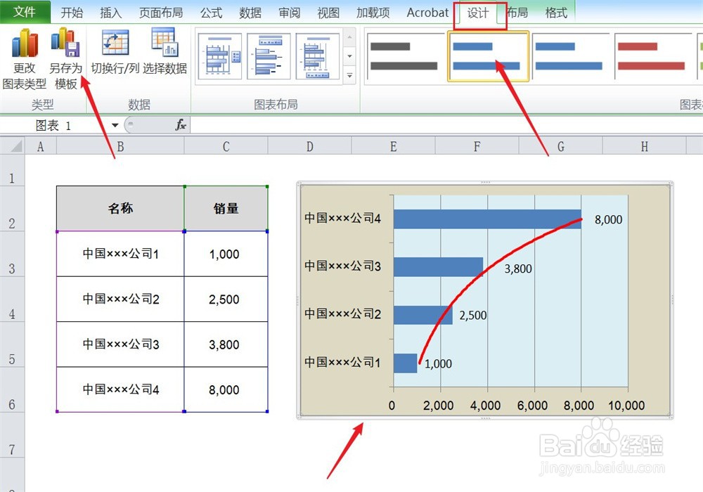
Task: Click the insert function fx button
Action: tap(180, 125)
